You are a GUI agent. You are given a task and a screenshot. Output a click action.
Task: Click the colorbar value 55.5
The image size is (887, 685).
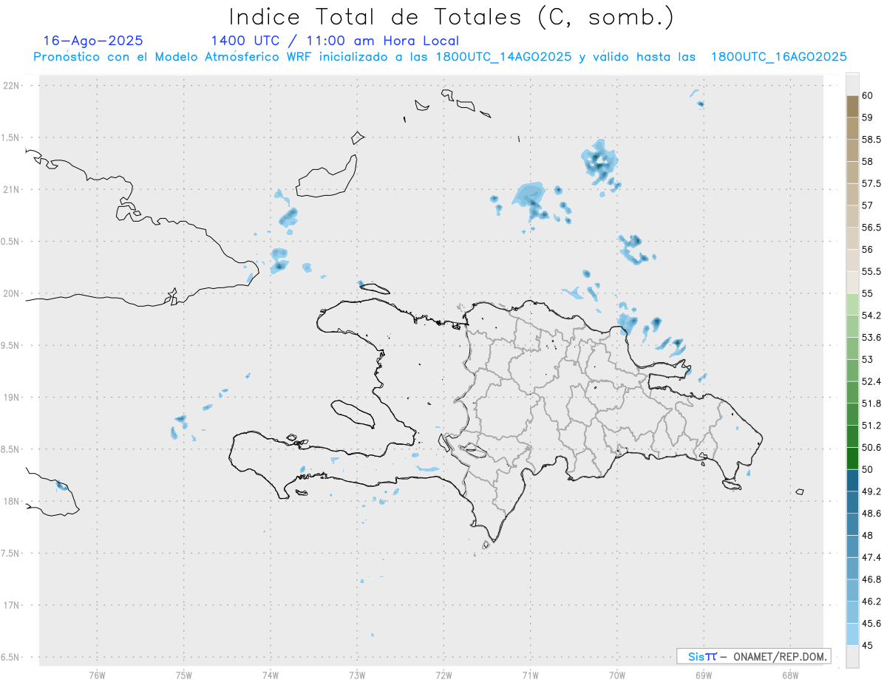click(871, 272)
